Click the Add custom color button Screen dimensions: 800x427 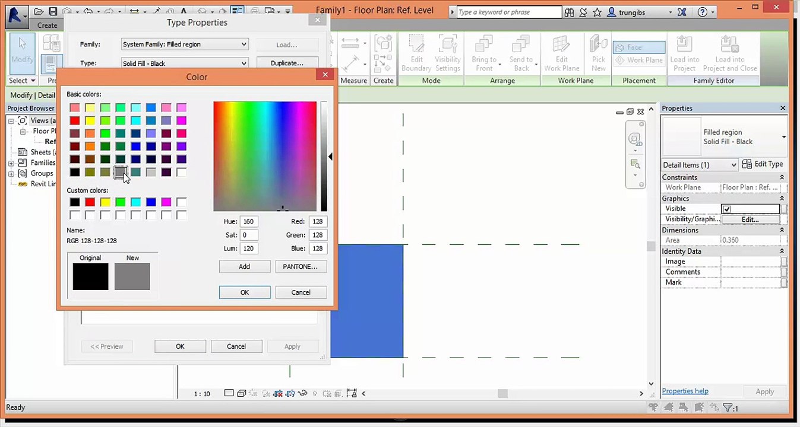(245, 267)
